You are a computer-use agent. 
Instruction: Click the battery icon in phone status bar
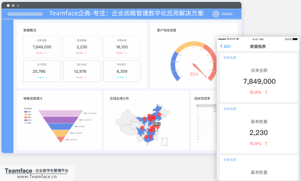pos(295,39)
